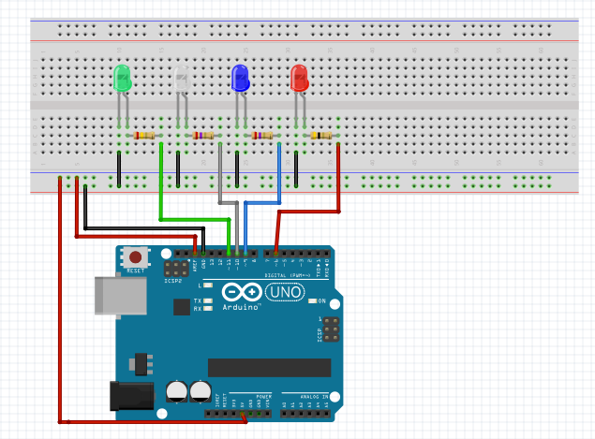Click the RX indicator LED
Screen dimensions: 595x439
pos(208,308)
